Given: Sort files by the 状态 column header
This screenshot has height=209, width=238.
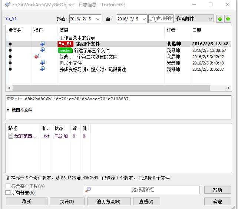Looking at the screenshot, I should click(61, 128).
